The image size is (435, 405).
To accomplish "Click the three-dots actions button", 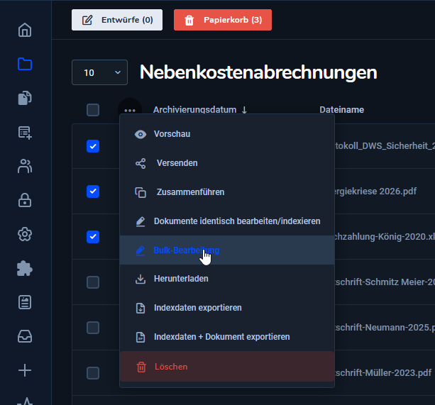I will click(x=130, y=110).
